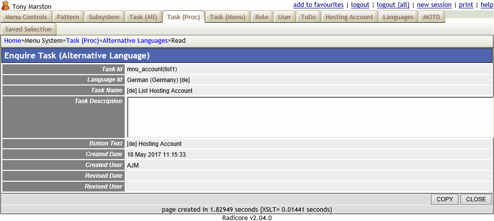Click the '[de] List Hosting Account' task name
Viewport: 494px width, 221px height.
click(160, 91)
